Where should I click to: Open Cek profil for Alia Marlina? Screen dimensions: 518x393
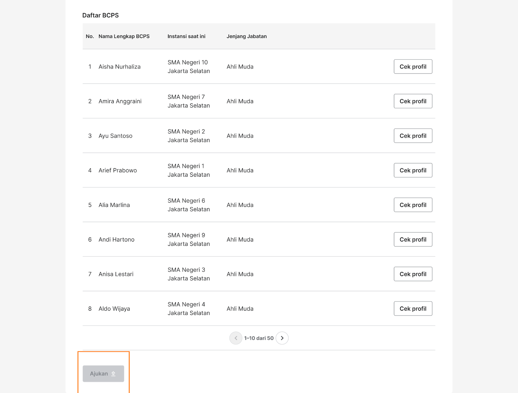413,205
